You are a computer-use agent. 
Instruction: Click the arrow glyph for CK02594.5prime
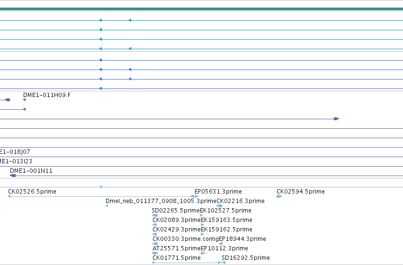coord(279,196)
